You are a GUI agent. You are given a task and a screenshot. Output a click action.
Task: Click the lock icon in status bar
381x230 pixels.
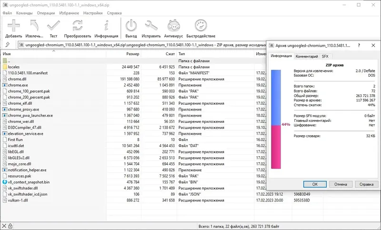click(x=10, y=226)
